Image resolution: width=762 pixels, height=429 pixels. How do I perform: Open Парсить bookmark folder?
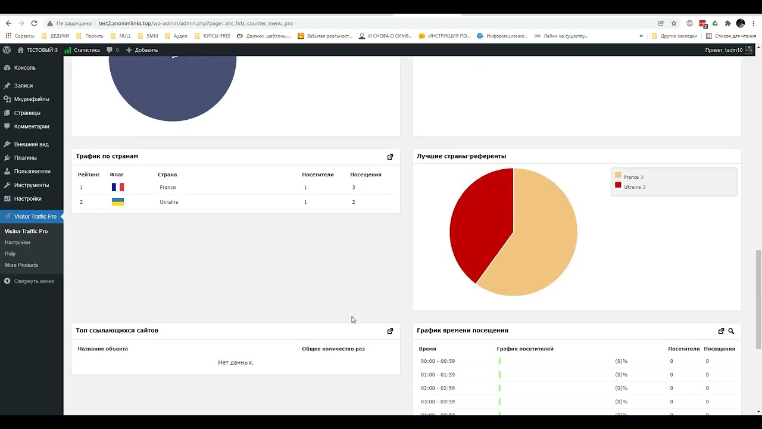[x=90, y=36]
